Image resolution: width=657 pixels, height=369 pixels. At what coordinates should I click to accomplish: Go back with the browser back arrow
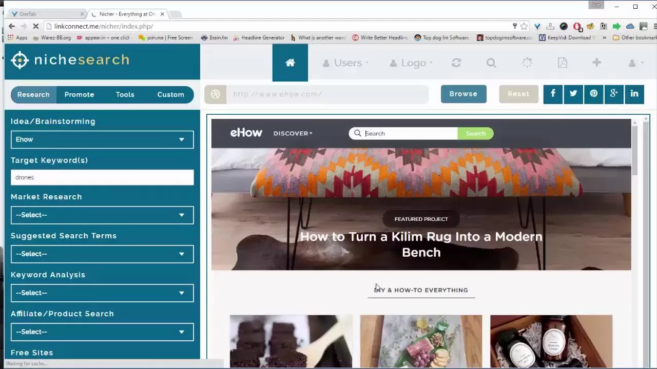coord(12,26)
